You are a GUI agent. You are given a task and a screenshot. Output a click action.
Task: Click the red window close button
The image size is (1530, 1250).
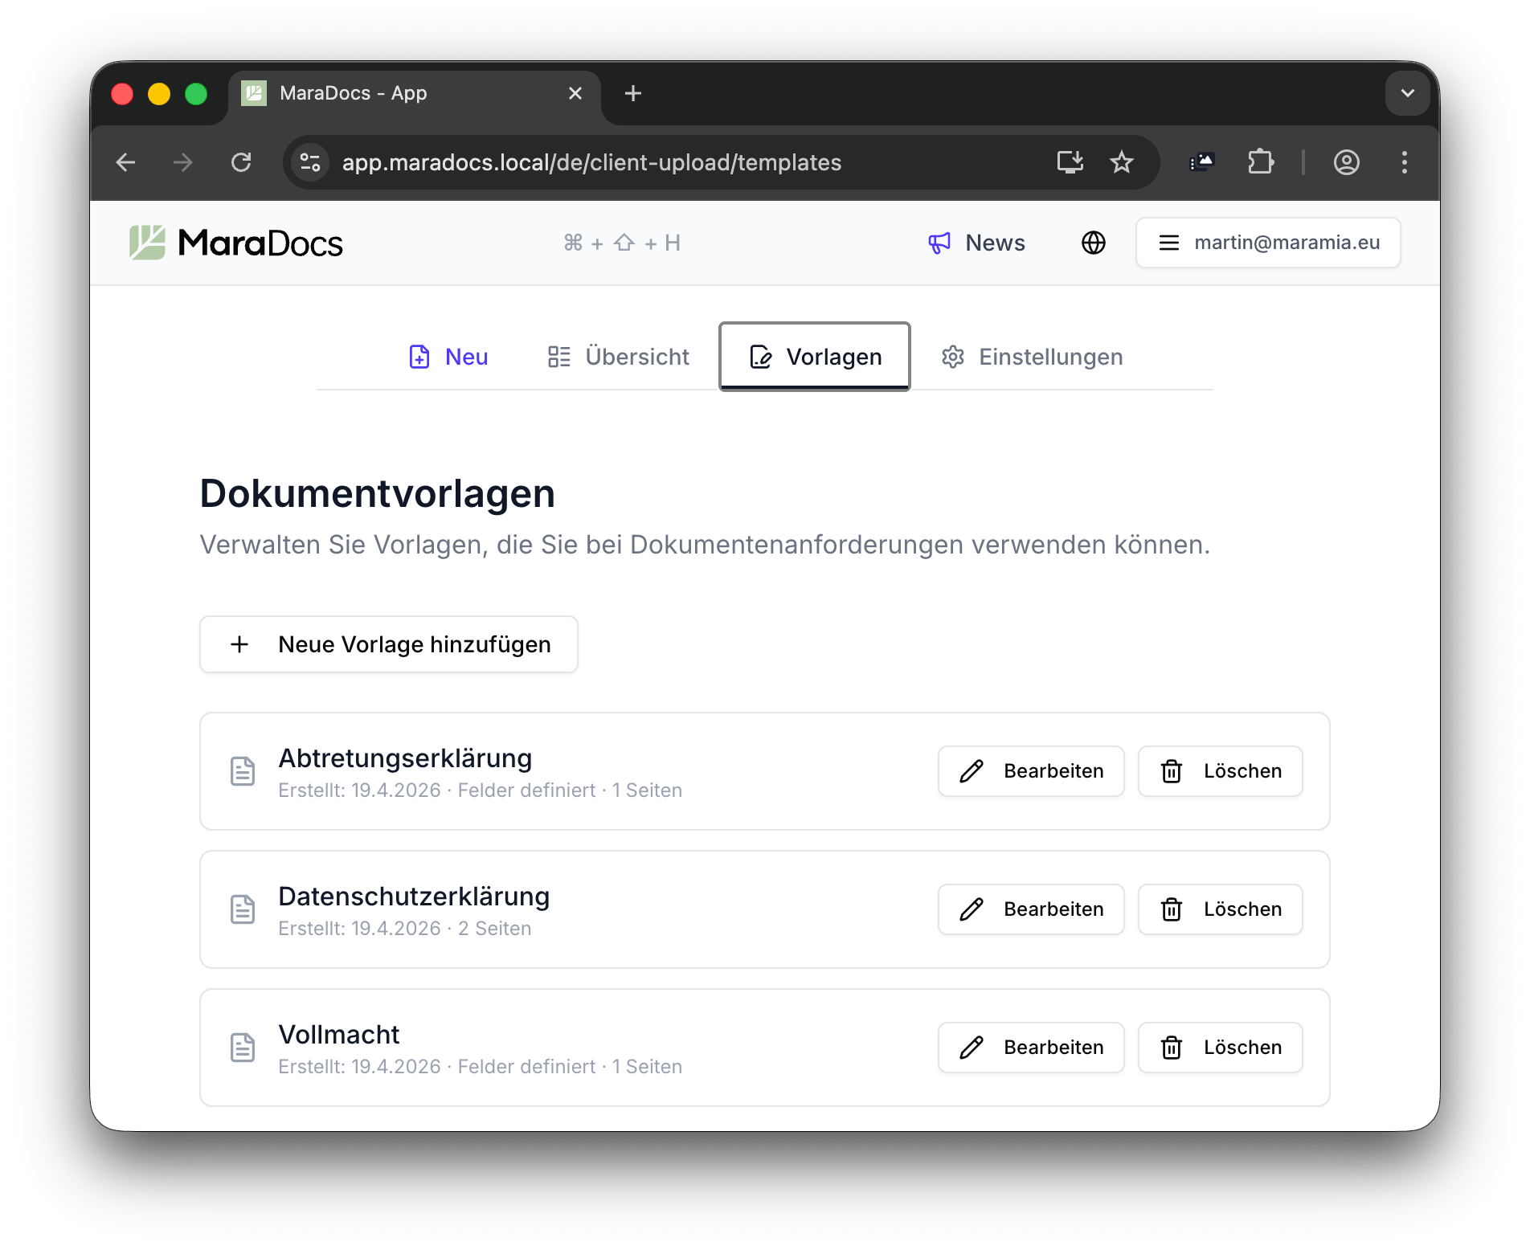coord(122,94)
